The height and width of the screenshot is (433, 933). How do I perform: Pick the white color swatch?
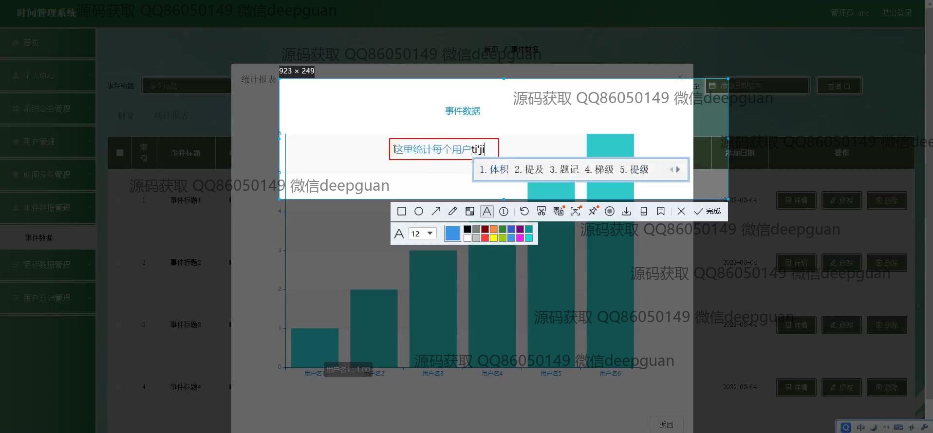467,238
